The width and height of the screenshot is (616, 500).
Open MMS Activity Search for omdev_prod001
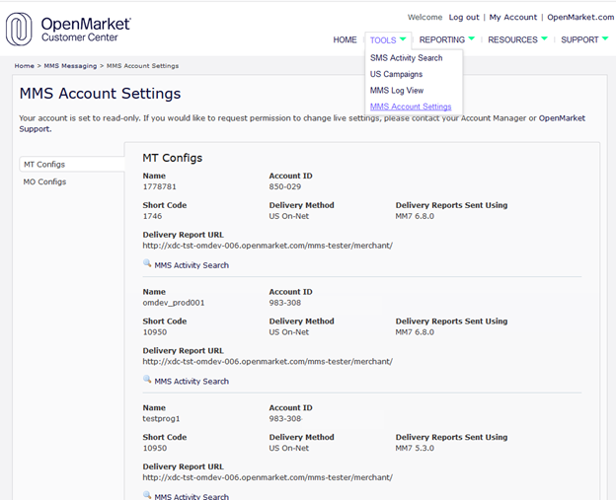(192, 381)
